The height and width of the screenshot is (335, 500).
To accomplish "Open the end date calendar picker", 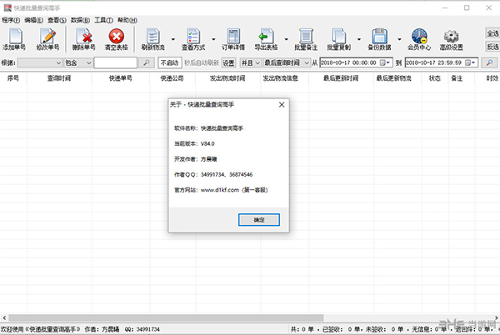I will point(470,62).
